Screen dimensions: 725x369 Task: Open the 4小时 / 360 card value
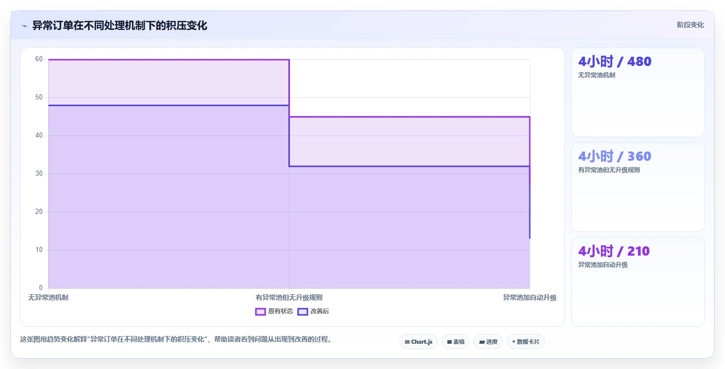[615, 156]
